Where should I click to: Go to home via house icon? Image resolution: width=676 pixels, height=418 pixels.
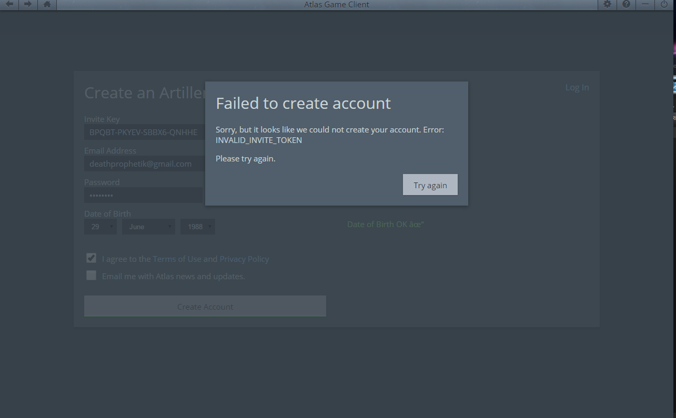coord(47,4)
